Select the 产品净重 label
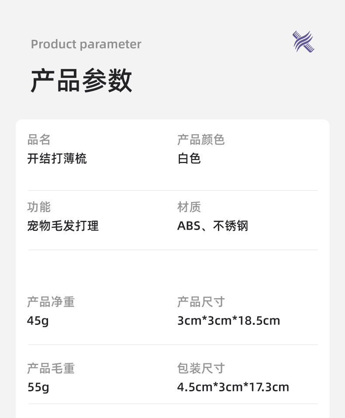The height and width of the screenshot is (418, 345). pyautogui.click(x=51, y=302)
